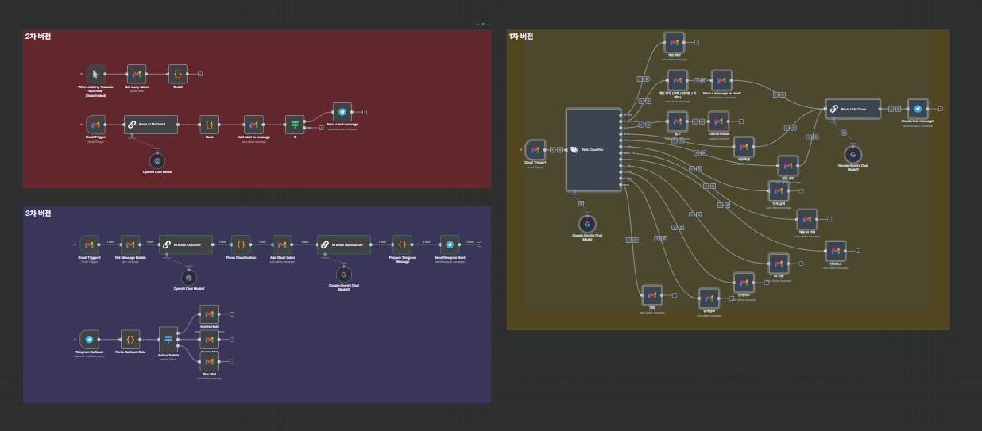Select the manual 'When clicking Execute workflow' trigger node
This screenshot has width=982, height=431.
click(x=95, y=74)
